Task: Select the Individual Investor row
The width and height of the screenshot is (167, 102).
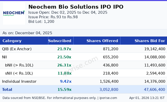Action: 19,81
